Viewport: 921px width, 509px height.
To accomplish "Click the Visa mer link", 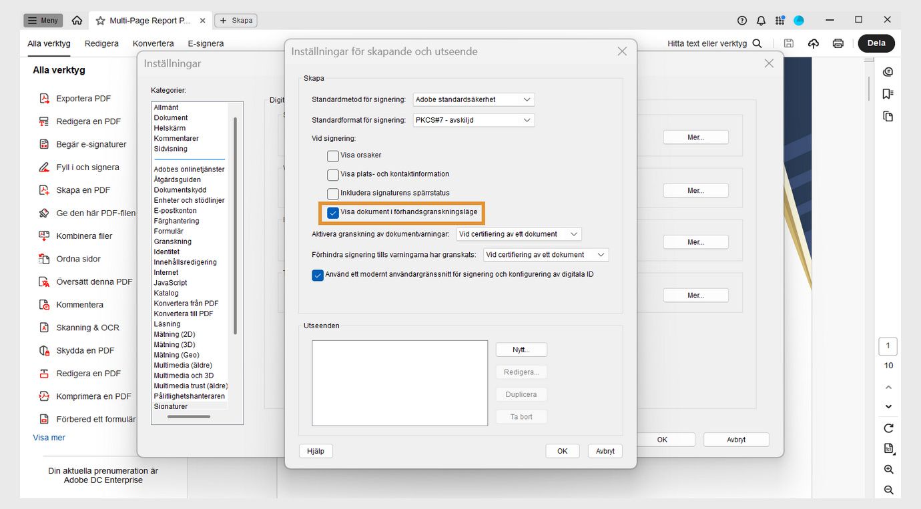I will pyautogui.click(x=49, y=438).
